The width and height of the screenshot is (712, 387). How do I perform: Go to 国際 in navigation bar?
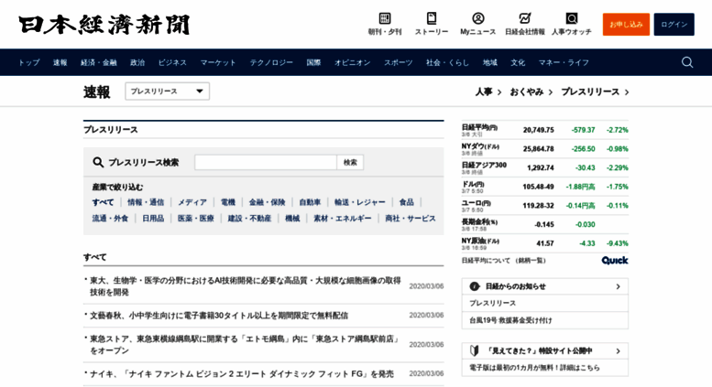tap(313, 62)
